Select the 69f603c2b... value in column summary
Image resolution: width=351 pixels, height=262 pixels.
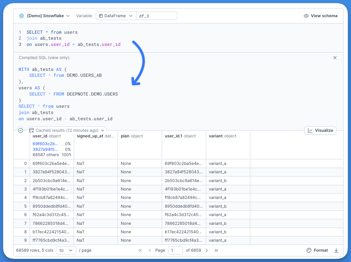click(x=45, y=144)
